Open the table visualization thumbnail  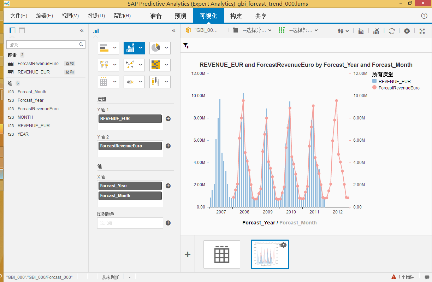222,254
